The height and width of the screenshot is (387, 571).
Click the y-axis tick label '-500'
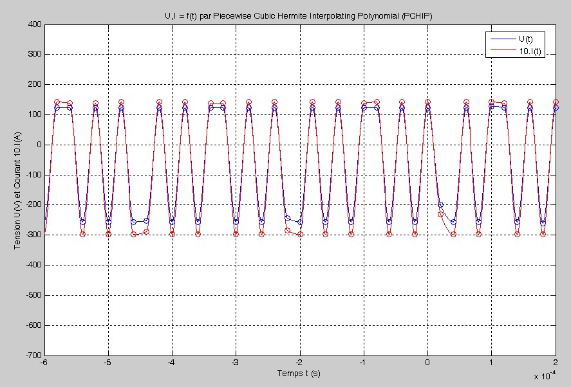click(33, 295)
